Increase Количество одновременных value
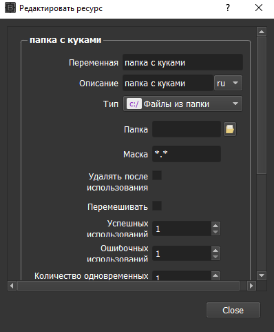Image resolution: width=274 pixels, height=332 pixels. click(x=215, y=275)
